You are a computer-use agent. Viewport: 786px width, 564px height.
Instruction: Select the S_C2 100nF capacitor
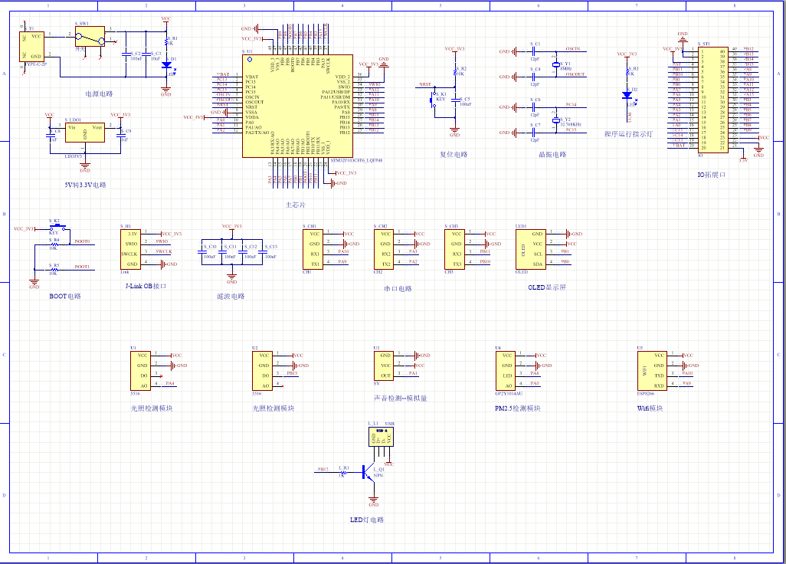point(126,54)
